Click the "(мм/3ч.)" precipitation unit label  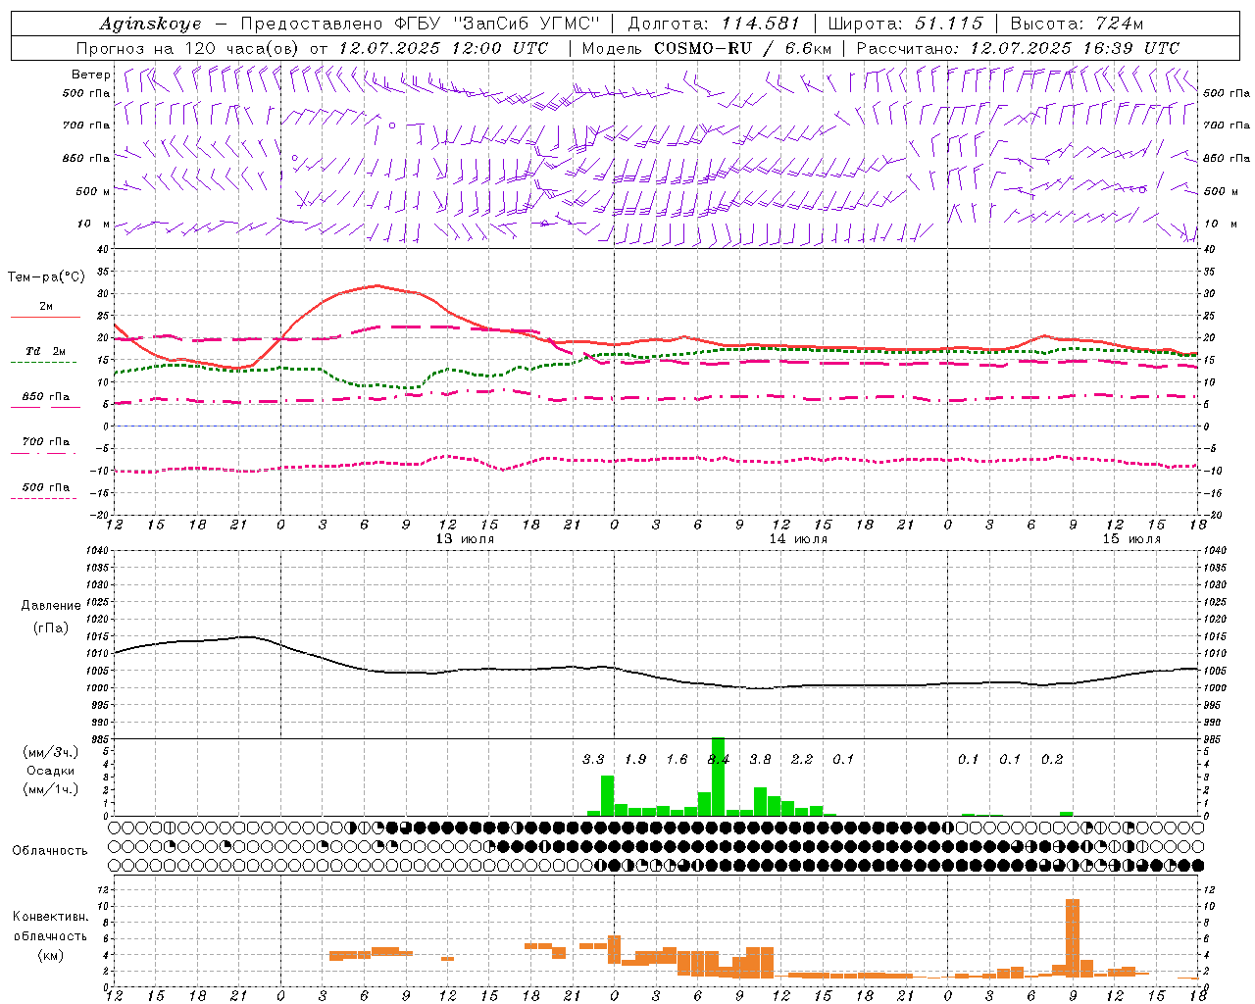point(50,752)
